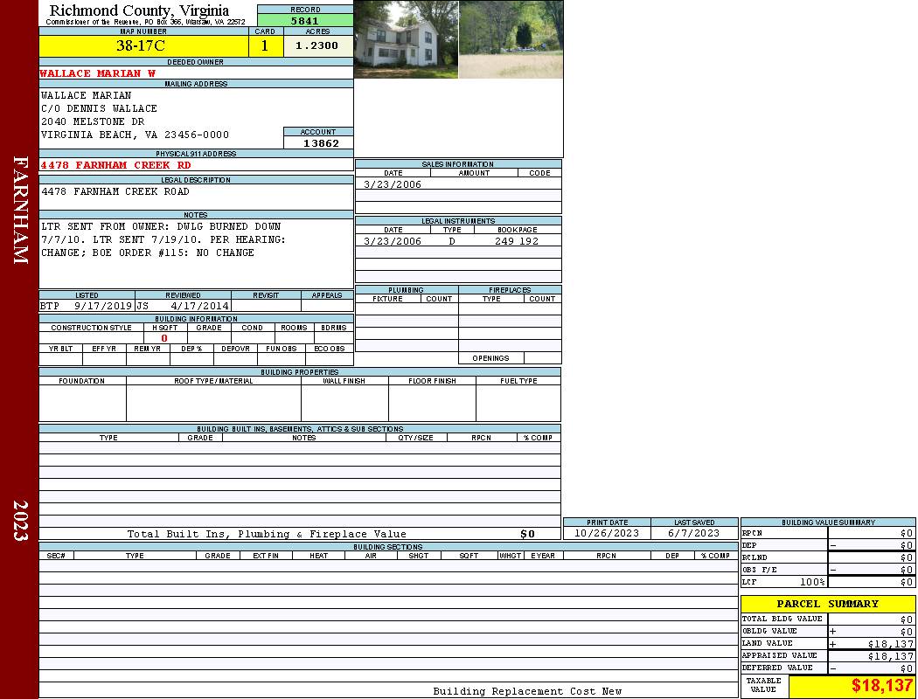Click the book/page value 249 192
Image resolution: width=918 pixels, height=699 pixels.
(516, 241)
